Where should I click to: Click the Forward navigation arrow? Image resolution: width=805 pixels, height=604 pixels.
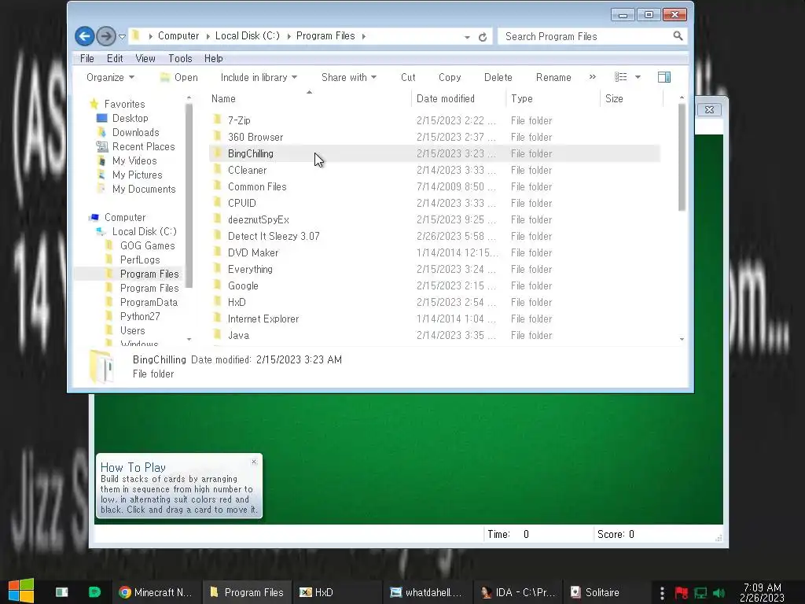pos(106,36)
